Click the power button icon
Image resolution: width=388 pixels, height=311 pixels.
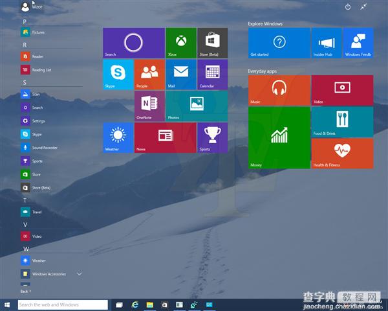348,6
